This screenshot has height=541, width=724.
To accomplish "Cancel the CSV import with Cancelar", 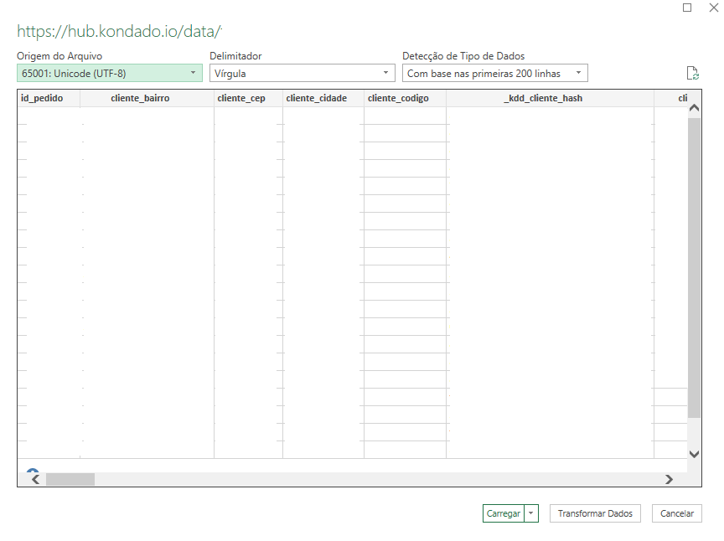I will coord(676,513).
